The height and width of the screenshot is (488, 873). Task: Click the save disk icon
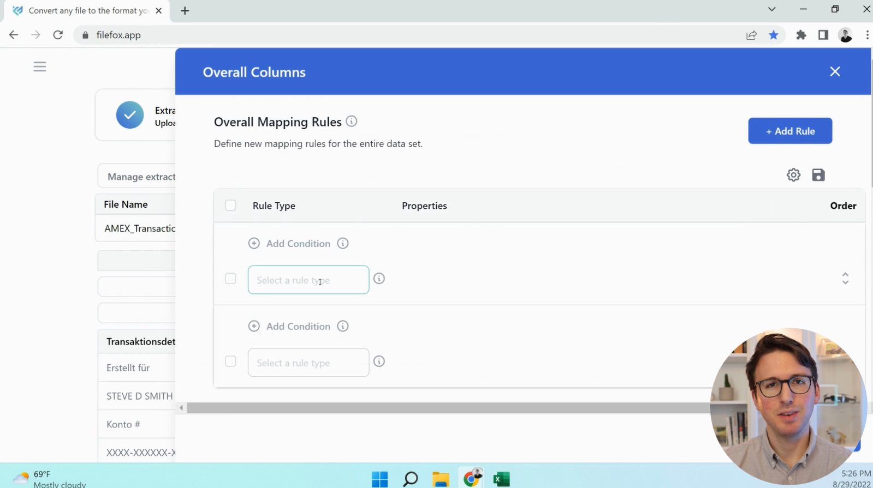pos(818,175)
